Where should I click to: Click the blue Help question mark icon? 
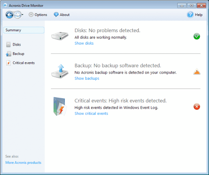click(x=190, y=15)
